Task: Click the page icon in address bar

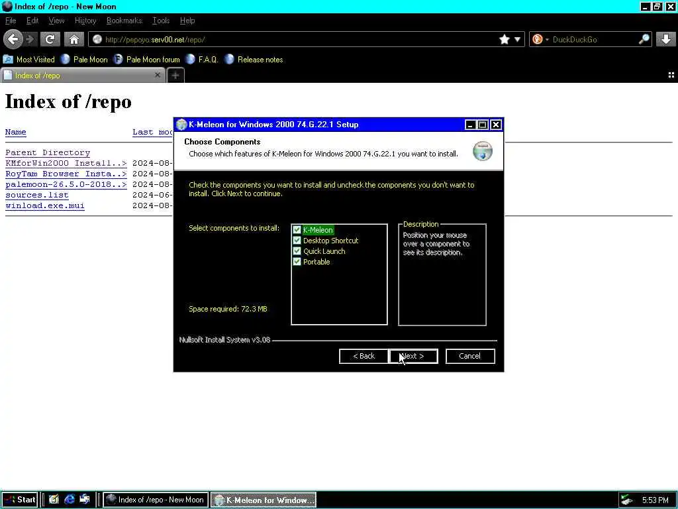Action: point(97,39)
